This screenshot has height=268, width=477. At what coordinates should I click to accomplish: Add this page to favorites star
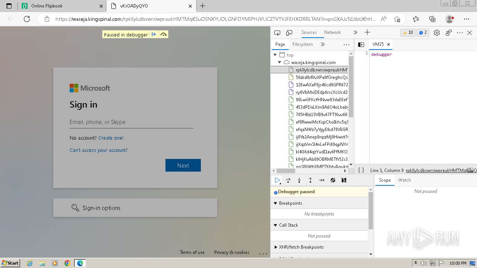(x=397, y=19)
